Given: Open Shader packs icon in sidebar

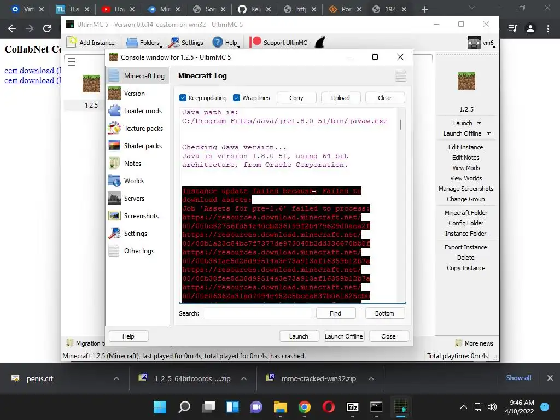Looking at the screenshot, I should 114,145.
